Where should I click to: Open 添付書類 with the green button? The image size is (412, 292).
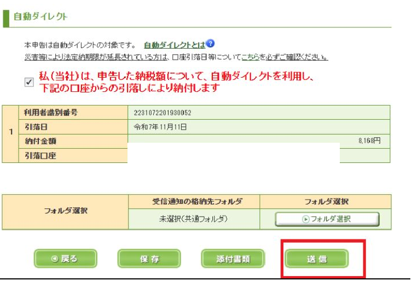point(233,259)
